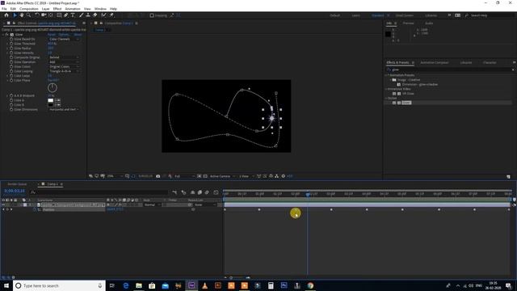Open Glow Dimensions dropdown (Horizontal and Vertical)
The image size is (517, 291).
pyautogui.click(x=64, y=109)
